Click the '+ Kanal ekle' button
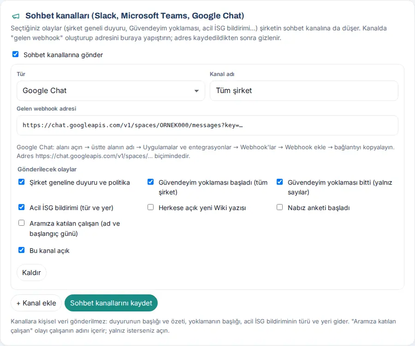415x346 pixels. [x=36, y=303]
